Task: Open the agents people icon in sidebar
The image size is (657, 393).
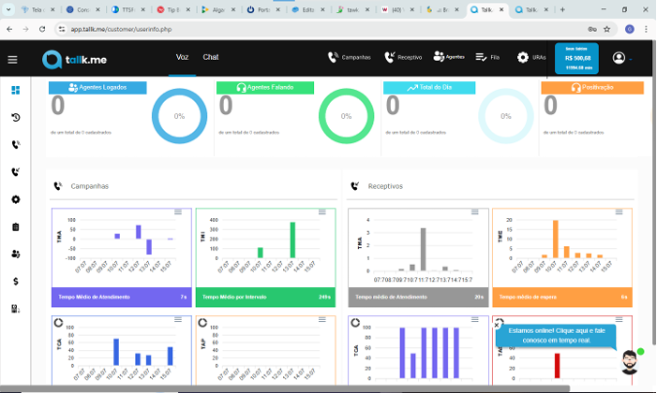Action: (x=16, y=255)
